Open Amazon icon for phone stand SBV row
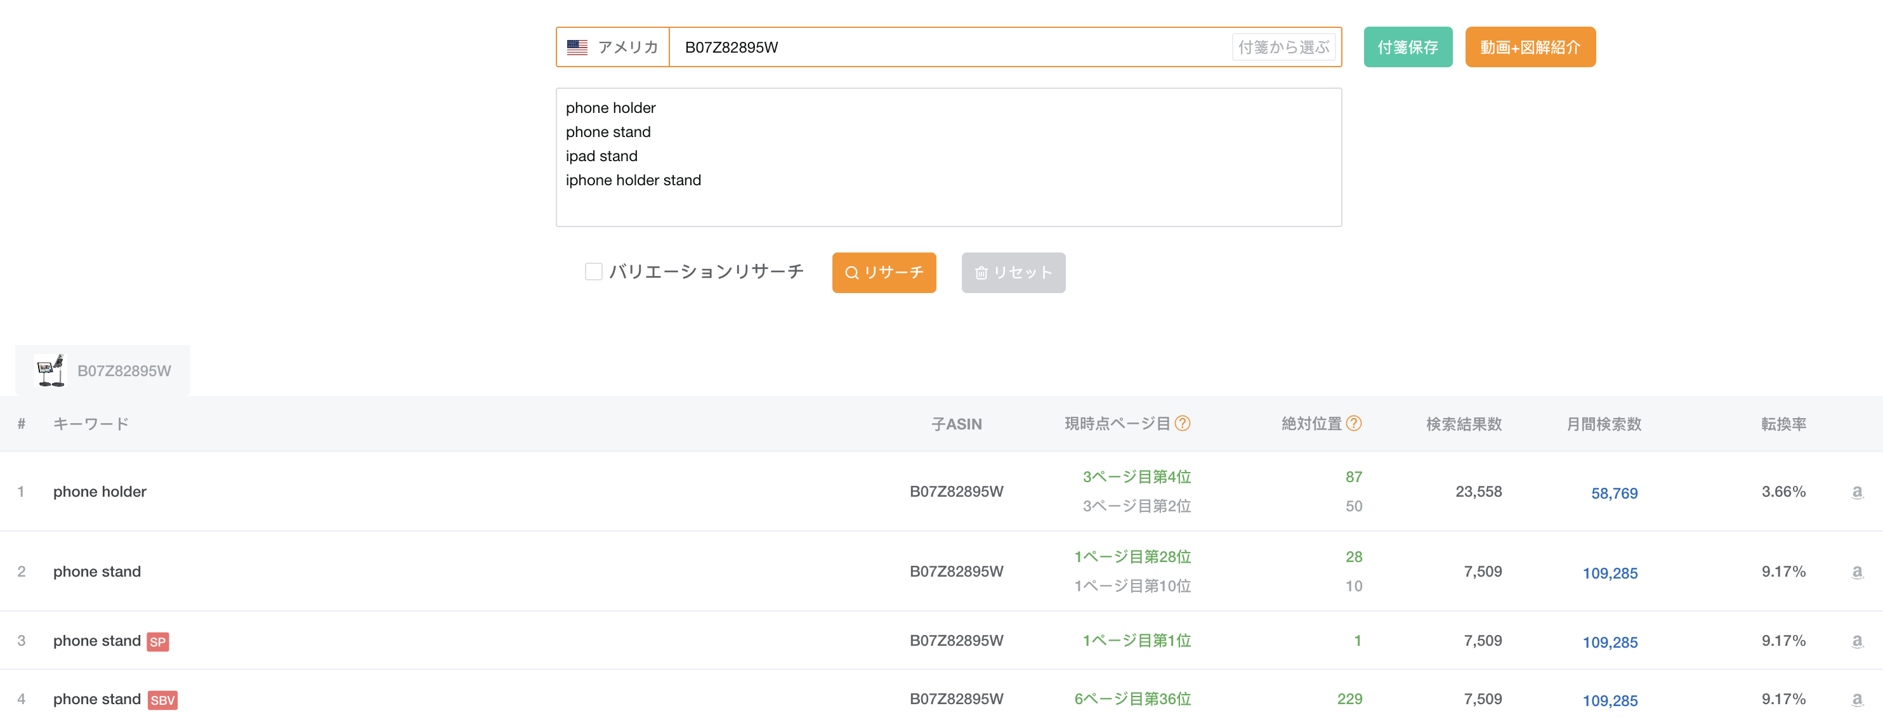Screen dimensions: 1883x727 click(x=1857, y=699)
